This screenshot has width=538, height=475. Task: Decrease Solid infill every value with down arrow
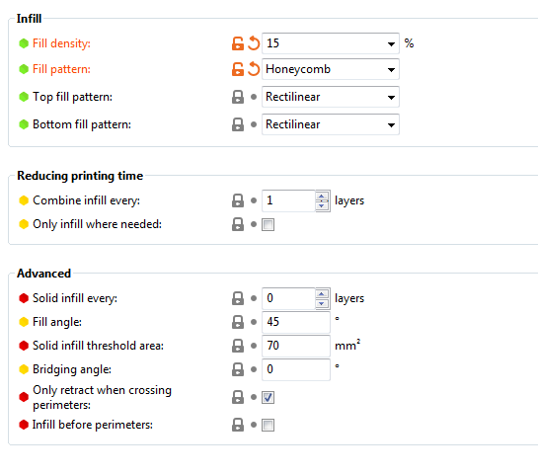point(322,303)
